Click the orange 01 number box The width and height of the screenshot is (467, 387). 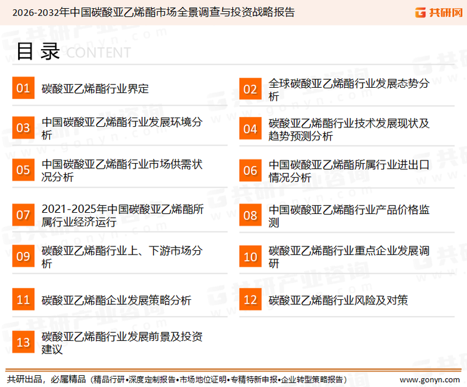(x=23, y=88)
